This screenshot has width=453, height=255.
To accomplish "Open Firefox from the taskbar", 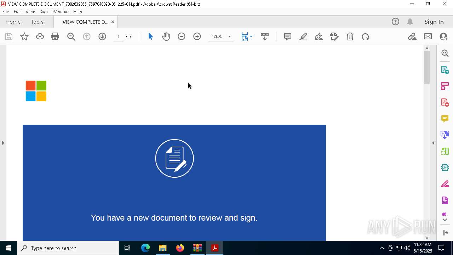I will click(x=180, y=248).
